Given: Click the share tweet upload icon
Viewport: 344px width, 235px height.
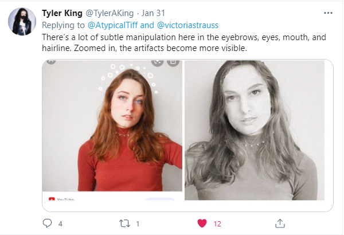Looking at the screenshot, I should coord(280,222).
